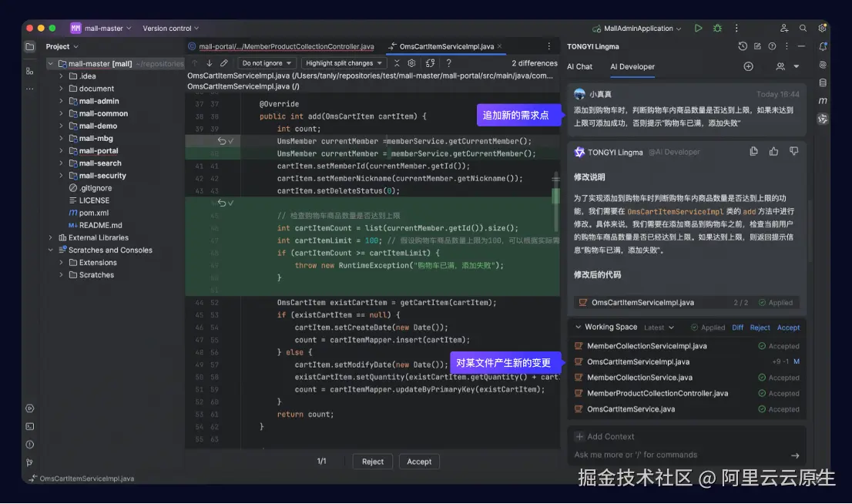Open the mall-master project dropdown

click(x=101, y=29)
